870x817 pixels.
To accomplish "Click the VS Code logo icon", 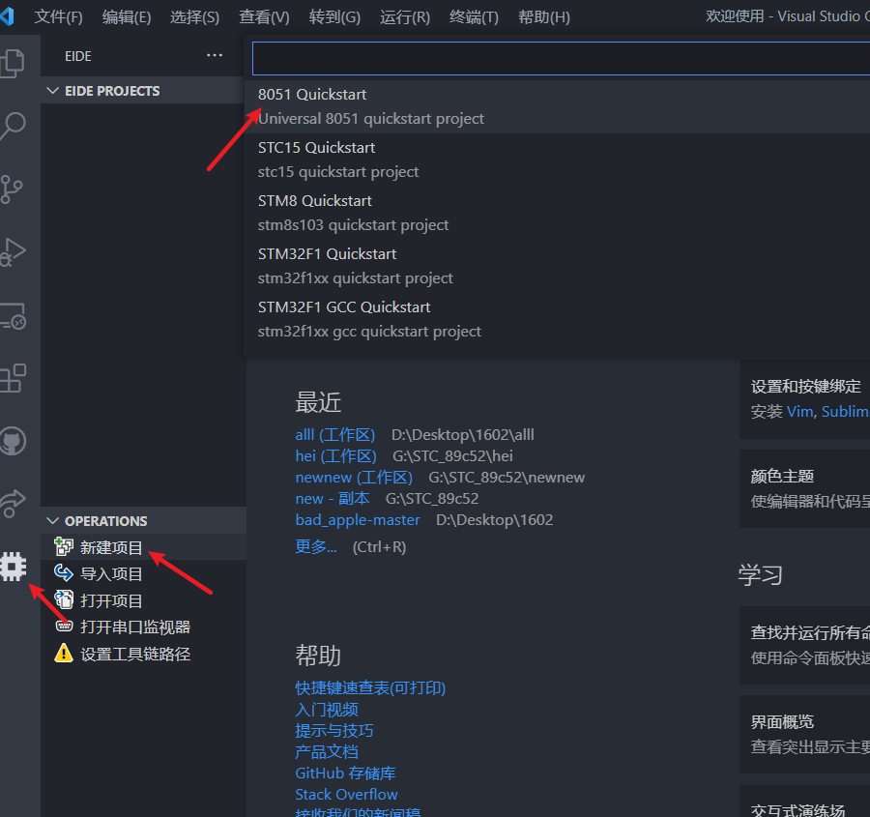I will point(7,16).
